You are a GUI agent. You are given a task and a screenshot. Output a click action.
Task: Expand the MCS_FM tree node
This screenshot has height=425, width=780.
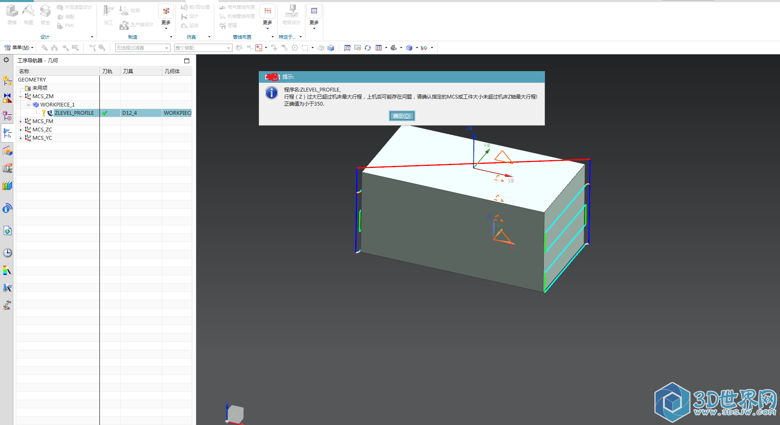click(x=20, y=121)
